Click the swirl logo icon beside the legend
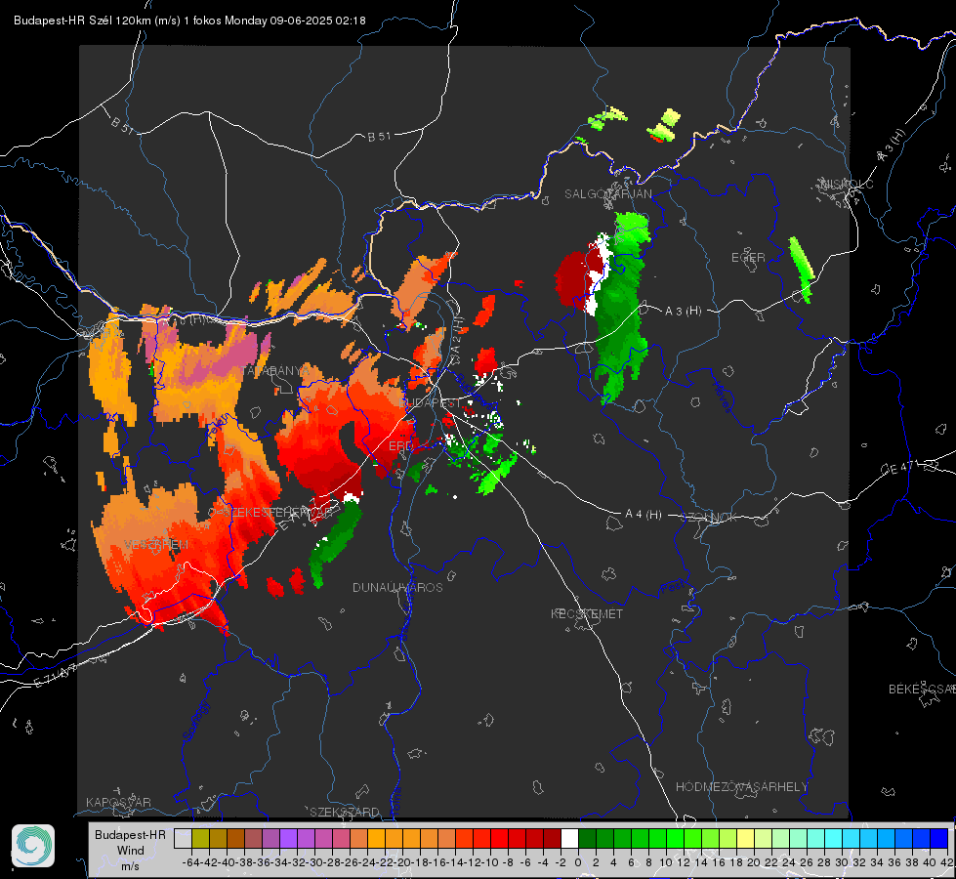 (x=33, y=846)
